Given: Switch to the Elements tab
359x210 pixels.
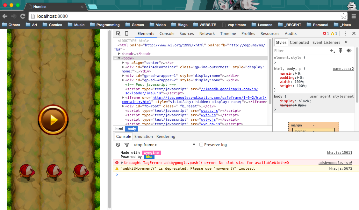Looking at the screenshot, I should tap(146, 34).
